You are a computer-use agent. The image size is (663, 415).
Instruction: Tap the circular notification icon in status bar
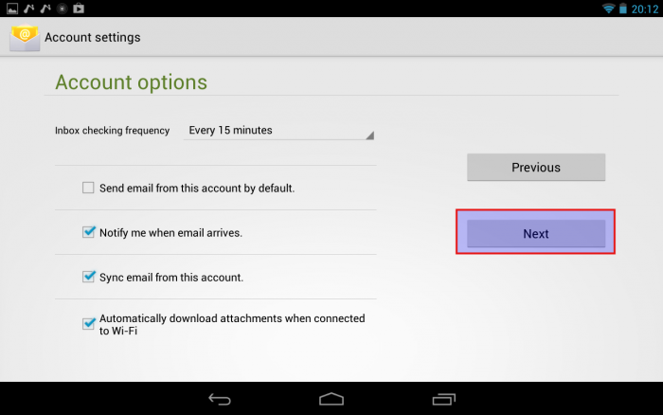pos(63,9)
